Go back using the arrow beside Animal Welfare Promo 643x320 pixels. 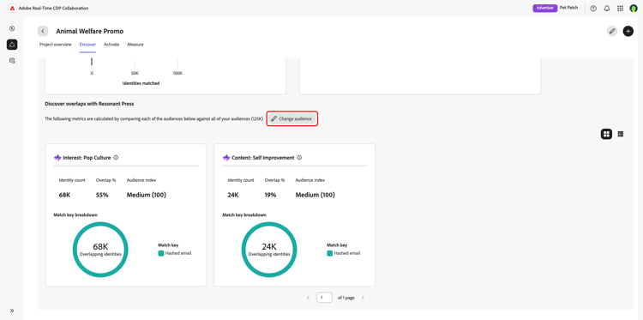(x=43, y=31)
